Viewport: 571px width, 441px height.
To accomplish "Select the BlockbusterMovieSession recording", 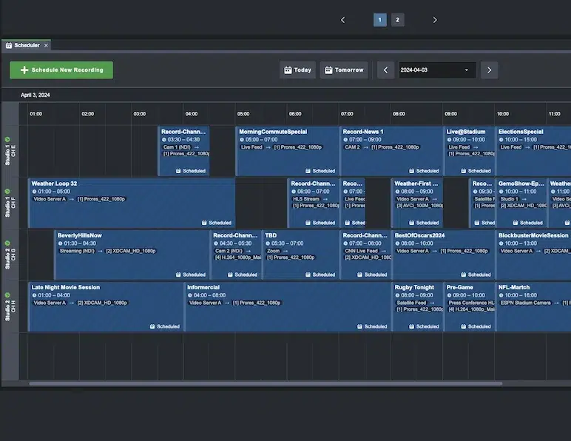I will point(533,255).
